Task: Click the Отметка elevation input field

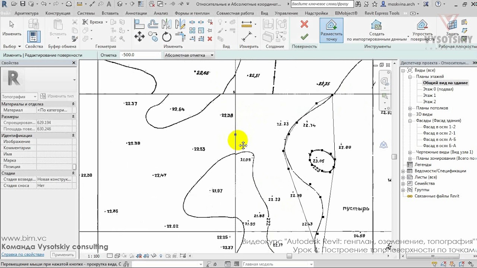Action: coord(141,55)
